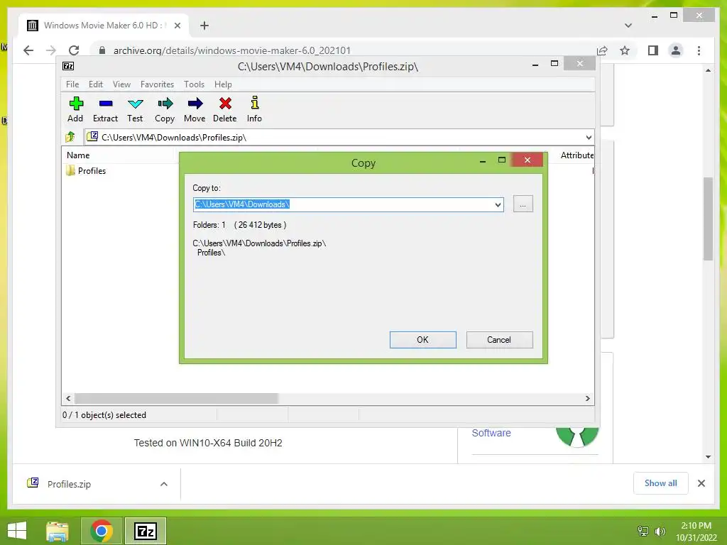The height and width of the screenshot is (545, 727).
Task: Expand the Copy to path dropdown
Action: 498,204
